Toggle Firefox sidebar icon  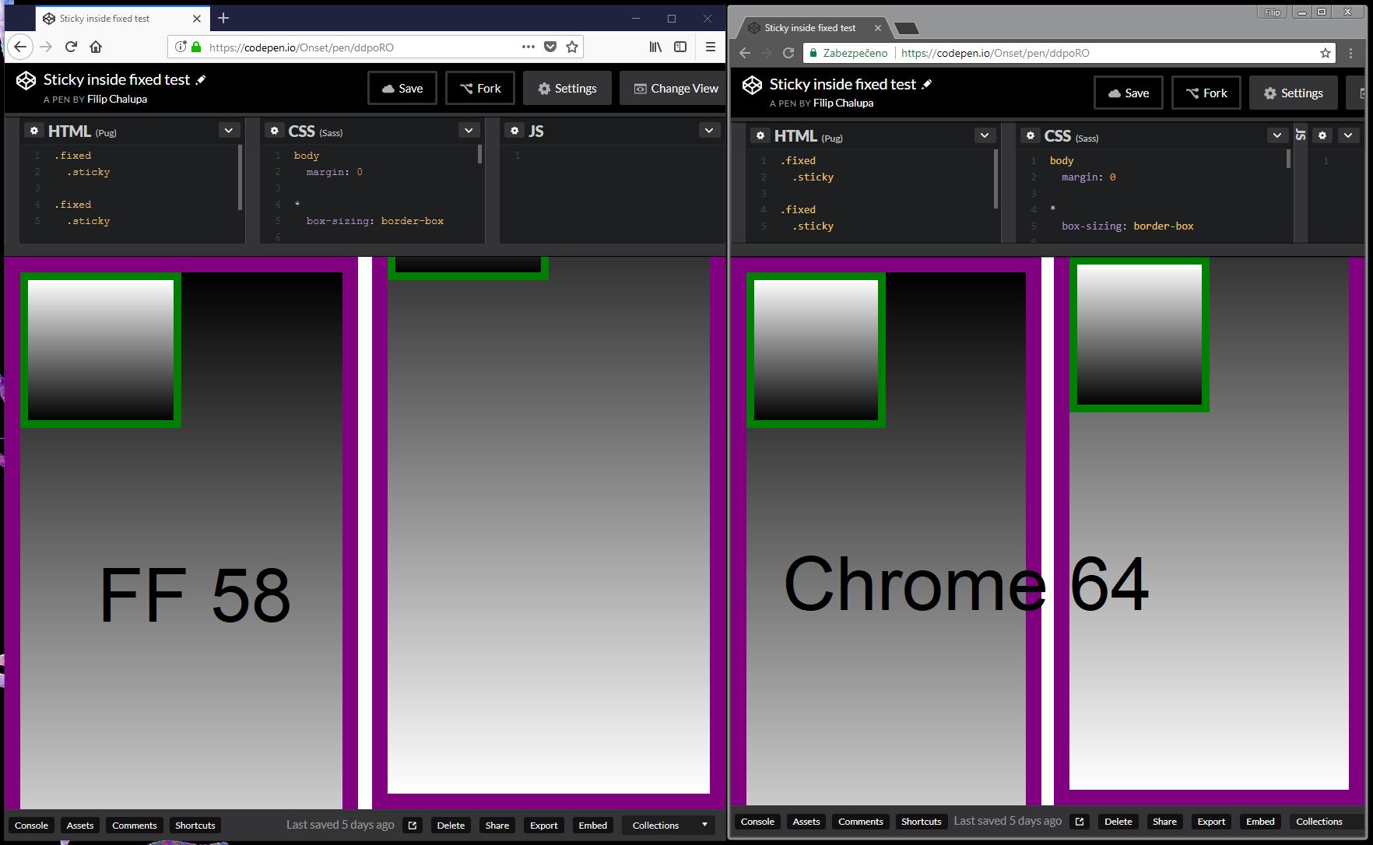click(680, 47)
